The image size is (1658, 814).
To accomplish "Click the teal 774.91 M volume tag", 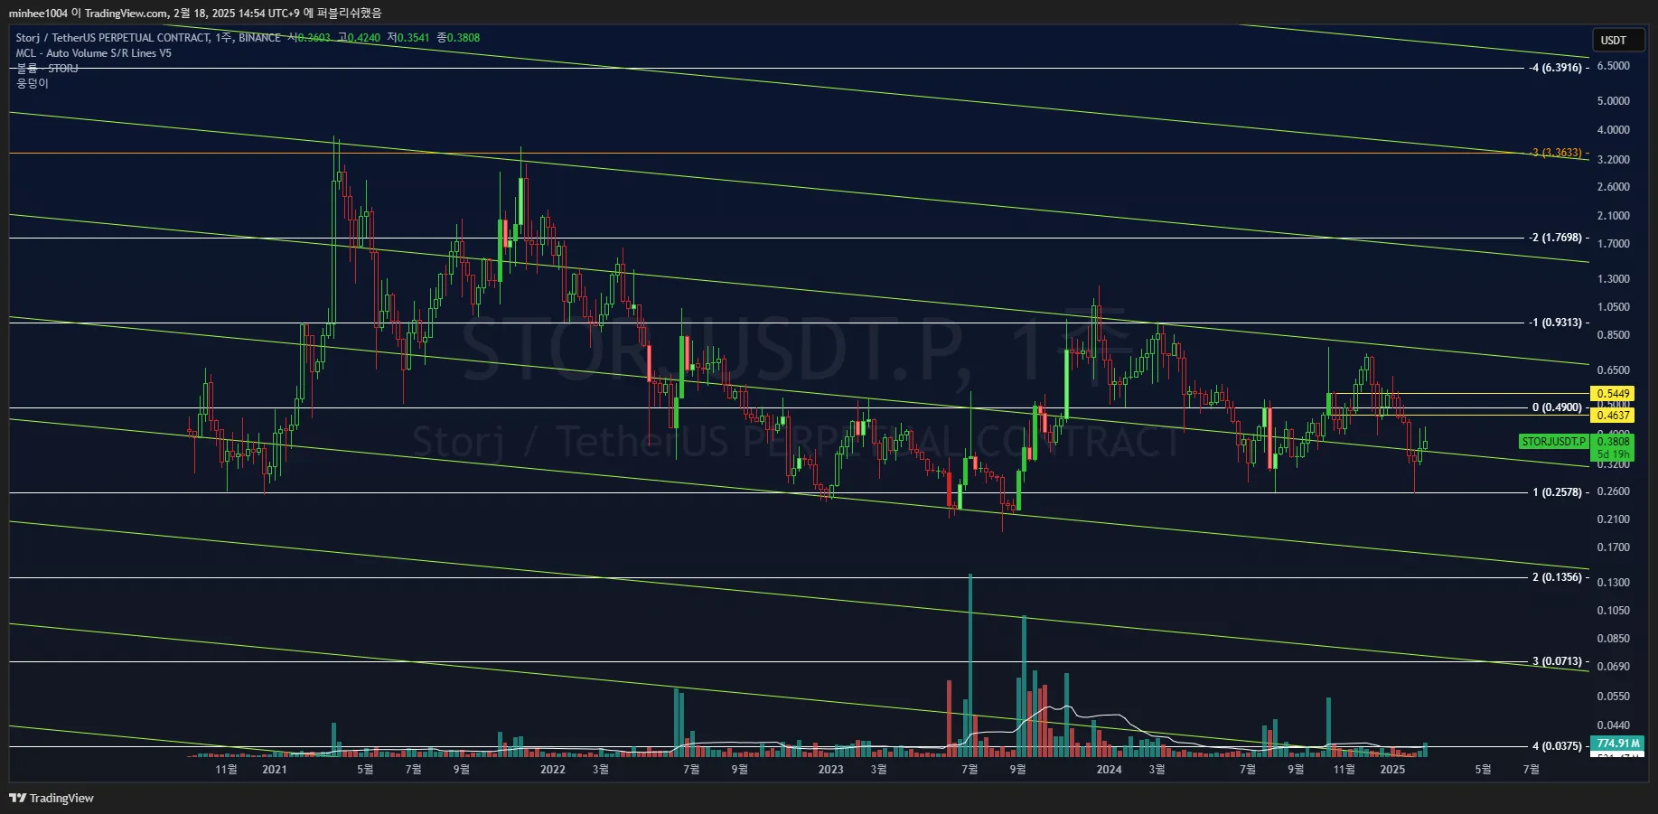I will click(1617, 744).
